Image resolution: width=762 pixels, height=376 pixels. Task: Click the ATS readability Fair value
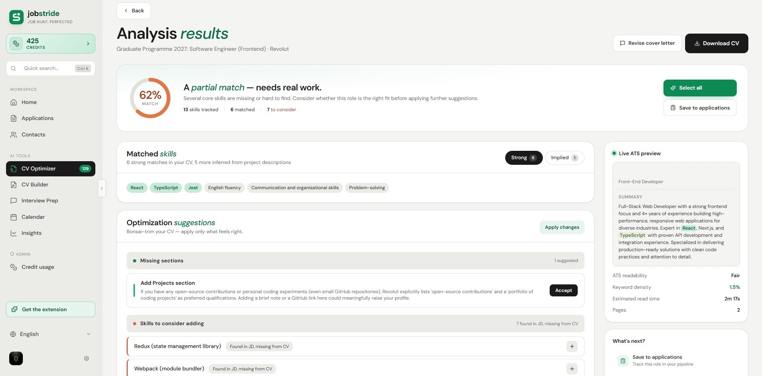(x=736, y=276)
